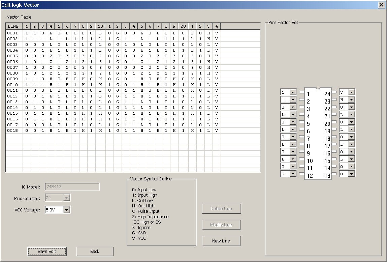Click the New Line button
387x262 pixels.
(221, 241)
